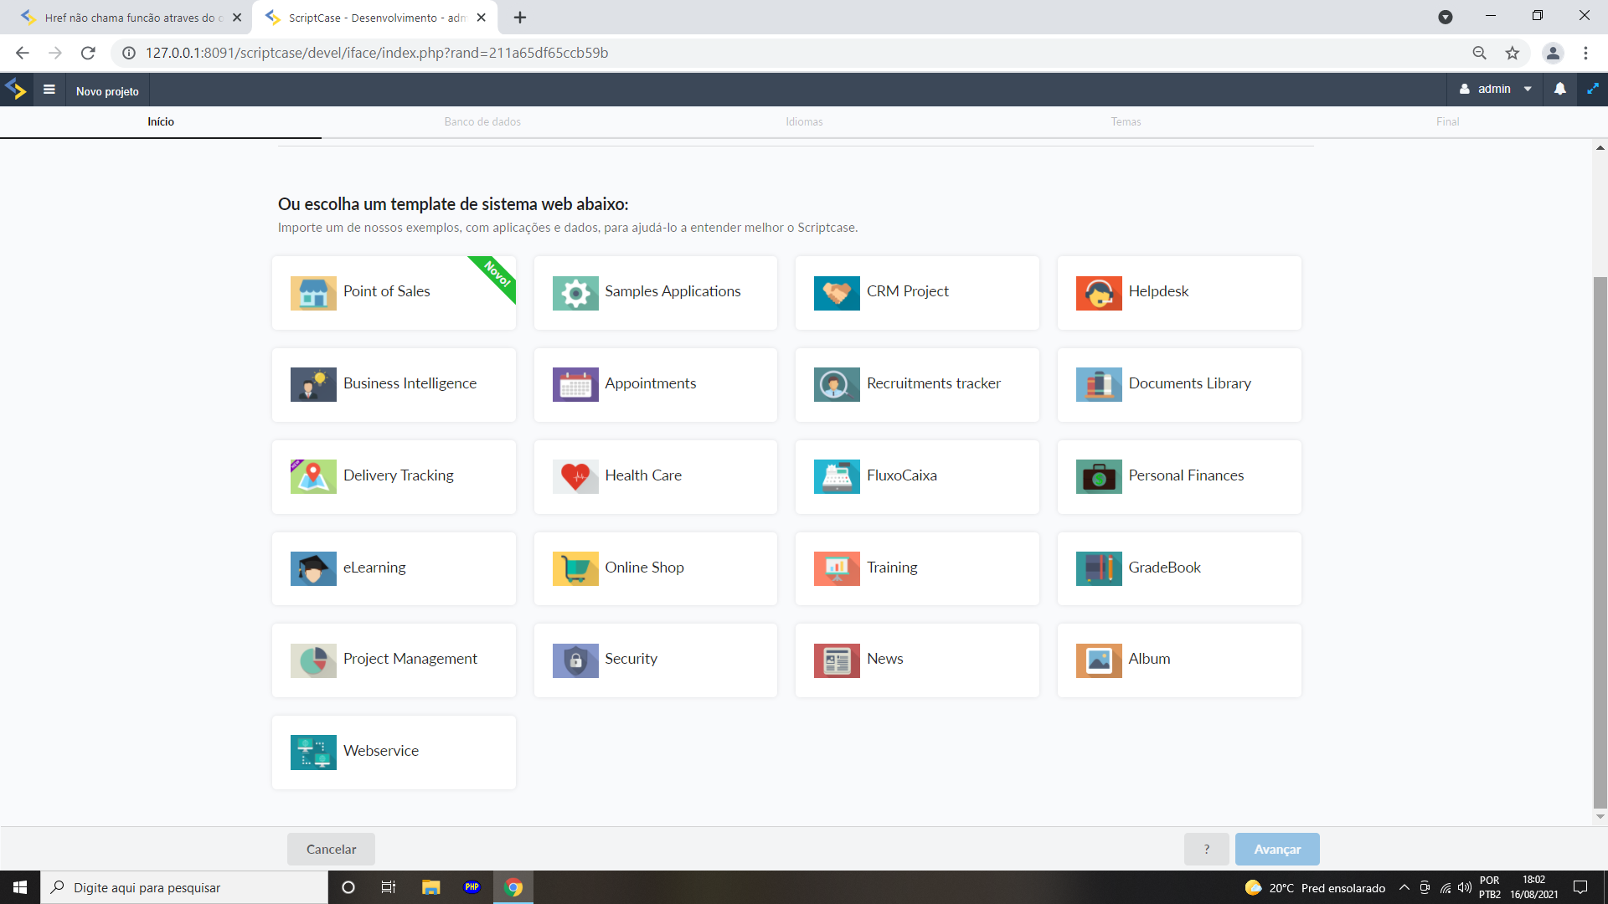Choose the Documents Library label
Image resolution: width=1608 pixels, height=904 pixels.
pyautogui.click(x=1189, y=383)
